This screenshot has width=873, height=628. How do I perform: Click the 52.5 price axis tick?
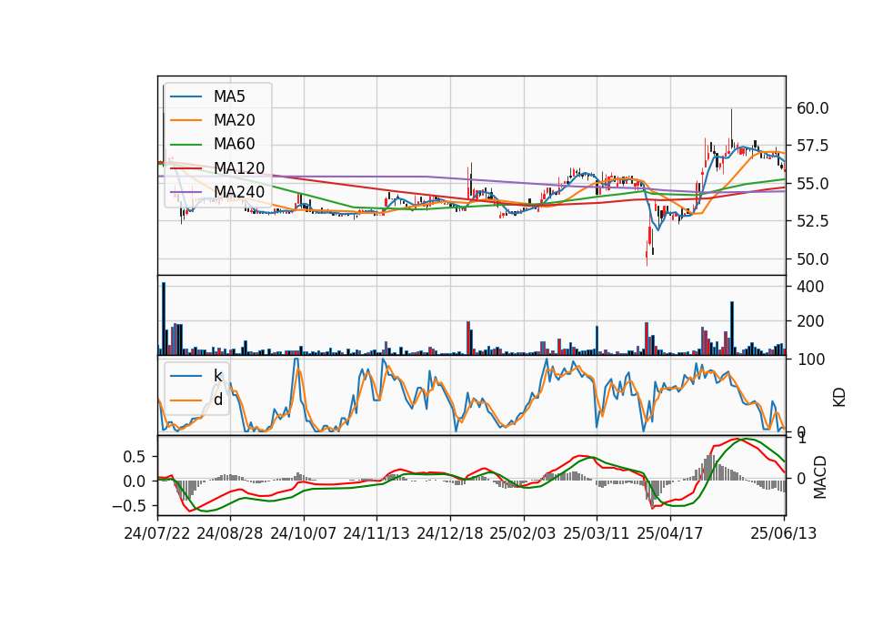(812, 221)
